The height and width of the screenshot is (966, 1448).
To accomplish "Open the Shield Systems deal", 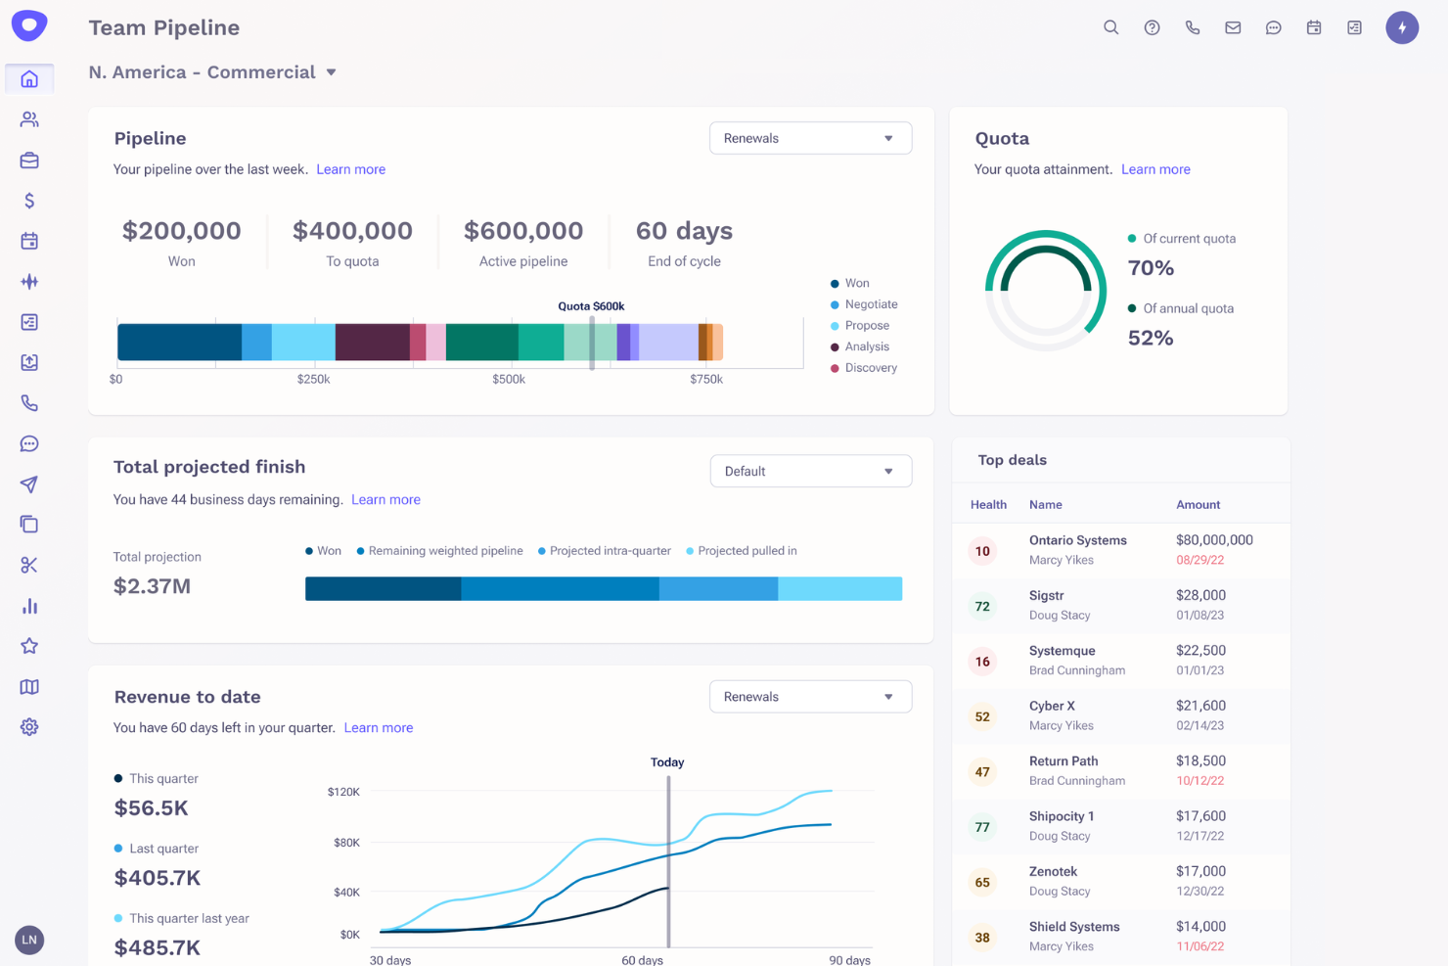I will coord(1120,937).
